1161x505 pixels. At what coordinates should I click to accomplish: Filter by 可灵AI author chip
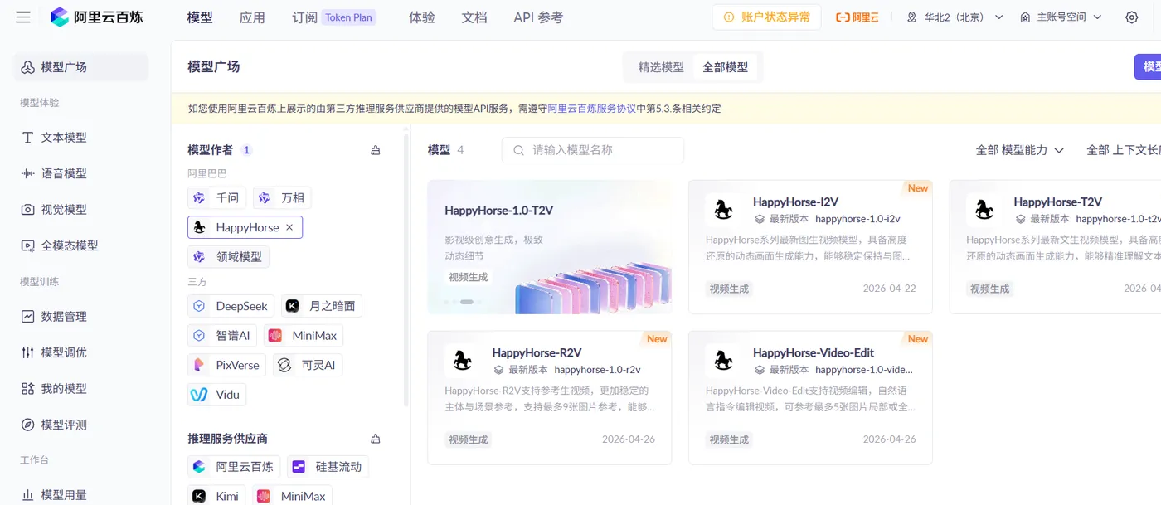[x=308, y=365]
